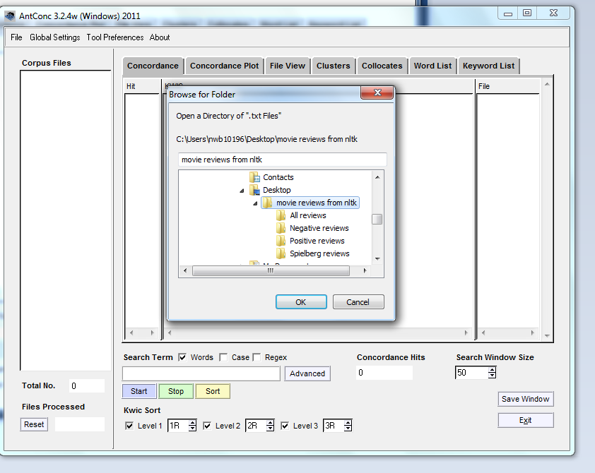
Task: Switch to the Word List tab
Action: (x=432, y=66)
